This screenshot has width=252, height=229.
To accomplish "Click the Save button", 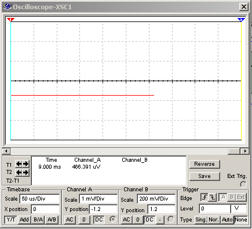I will click(204, 176).
